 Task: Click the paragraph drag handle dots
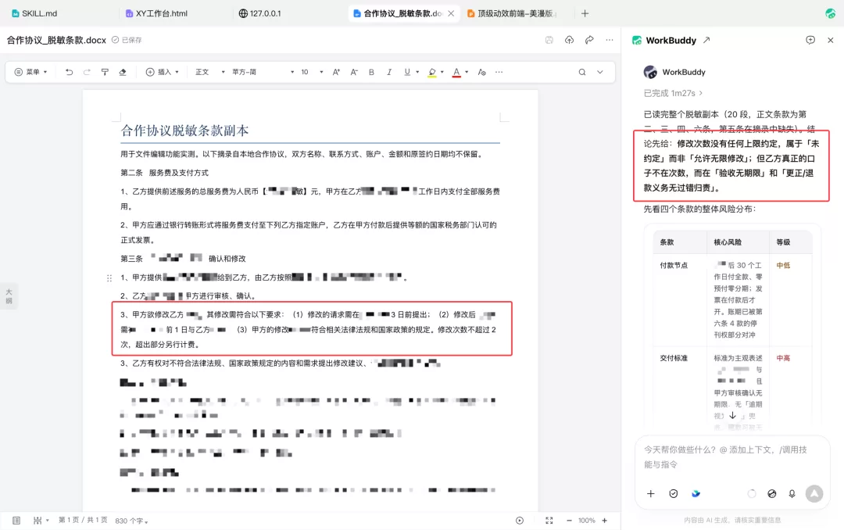click(x=109, y=278)
